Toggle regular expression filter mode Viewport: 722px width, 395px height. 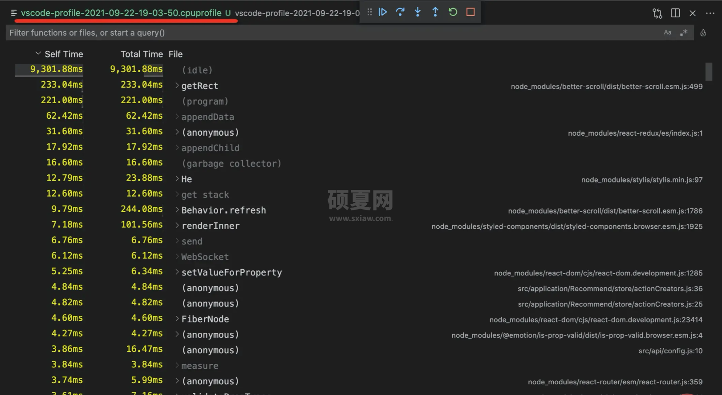684,32
